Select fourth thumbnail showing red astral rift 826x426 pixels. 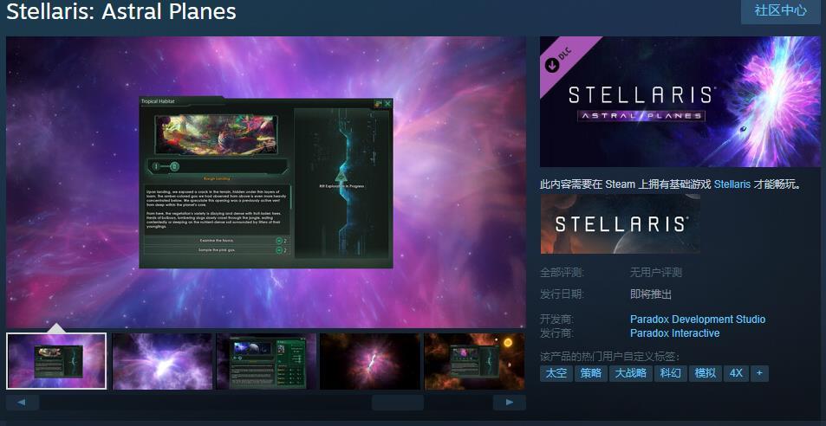coord(370,361)
